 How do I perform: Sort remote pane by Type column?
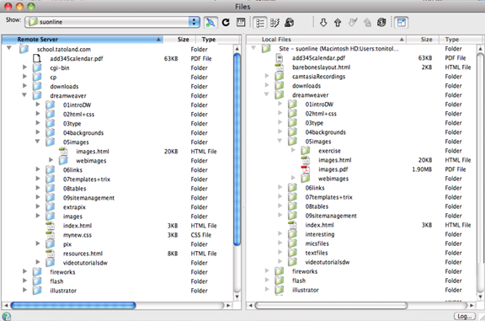pos(218,40)
